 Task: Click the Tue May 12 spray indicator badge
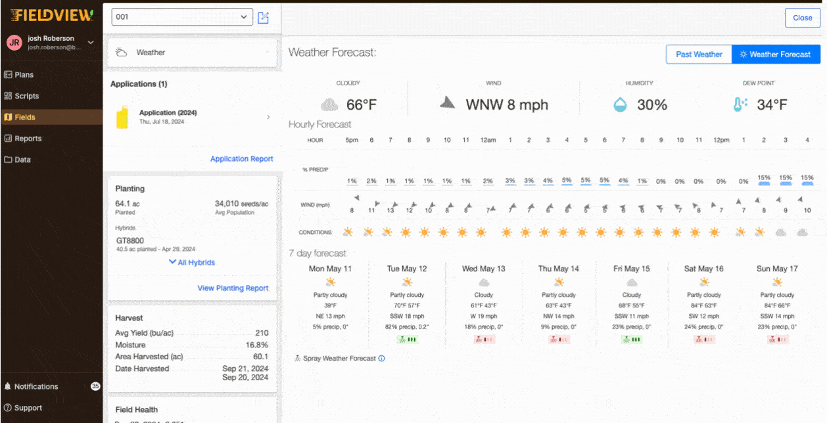408,340
